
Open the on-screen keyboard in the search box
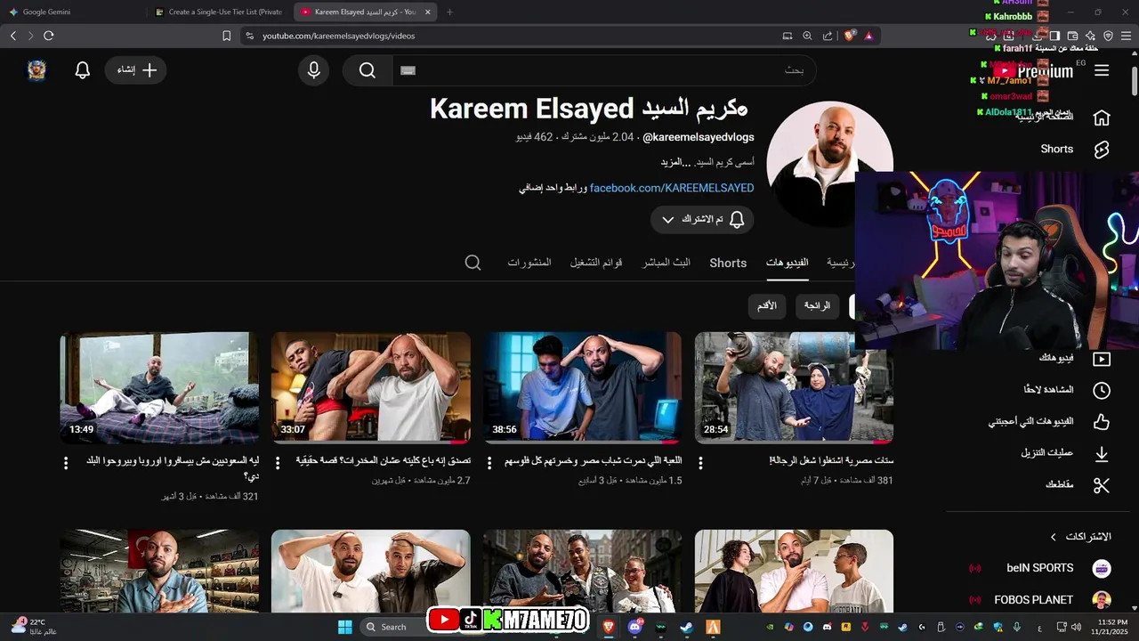tap(408, 70)
